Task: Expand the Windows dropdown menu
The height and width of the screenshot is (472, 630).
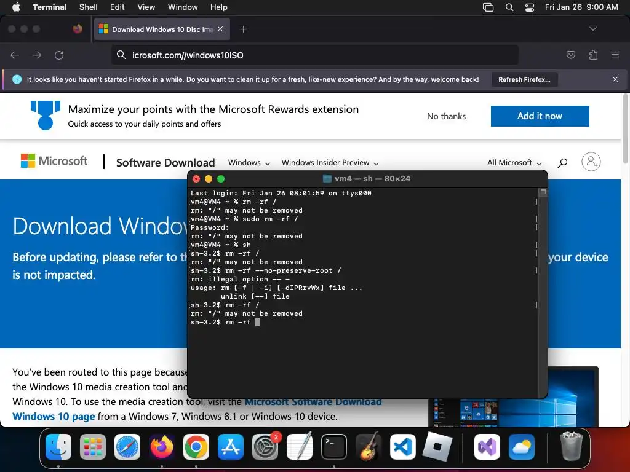Action: tap(249, 162)
